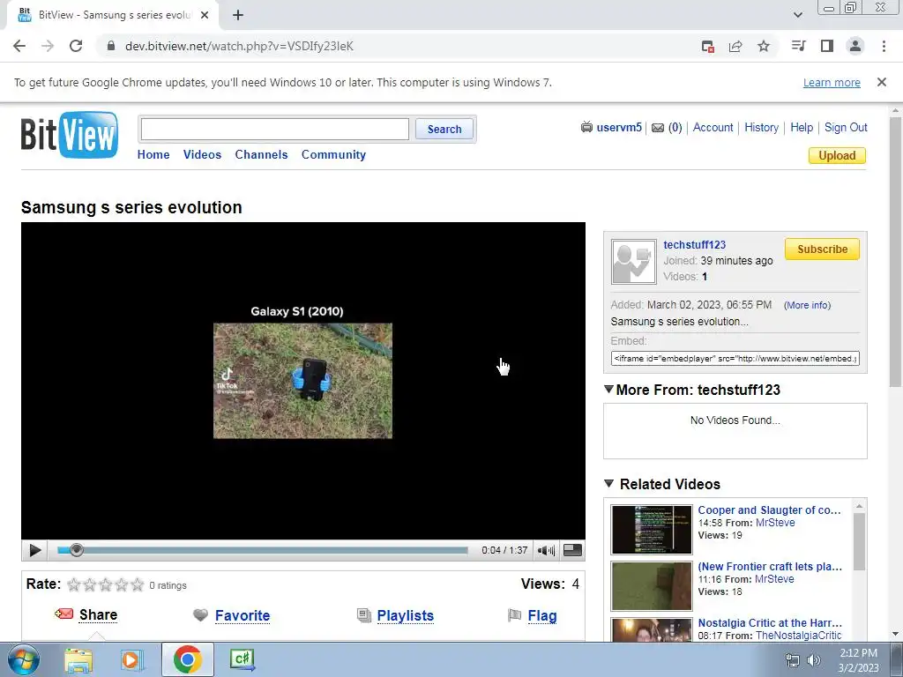
Task: Click the site lock icon in address bar
Action: [x=112, y=46]
